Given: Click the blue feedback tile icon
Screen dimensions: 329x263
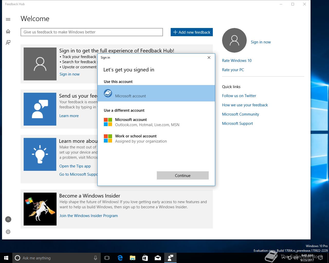Looking at the screenshot, I should point(40,109).
